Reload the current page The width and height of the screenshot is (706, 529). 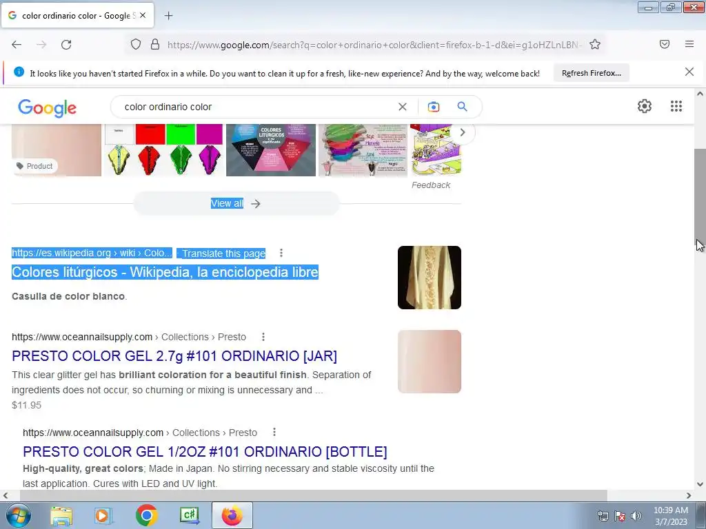point(66,45)
